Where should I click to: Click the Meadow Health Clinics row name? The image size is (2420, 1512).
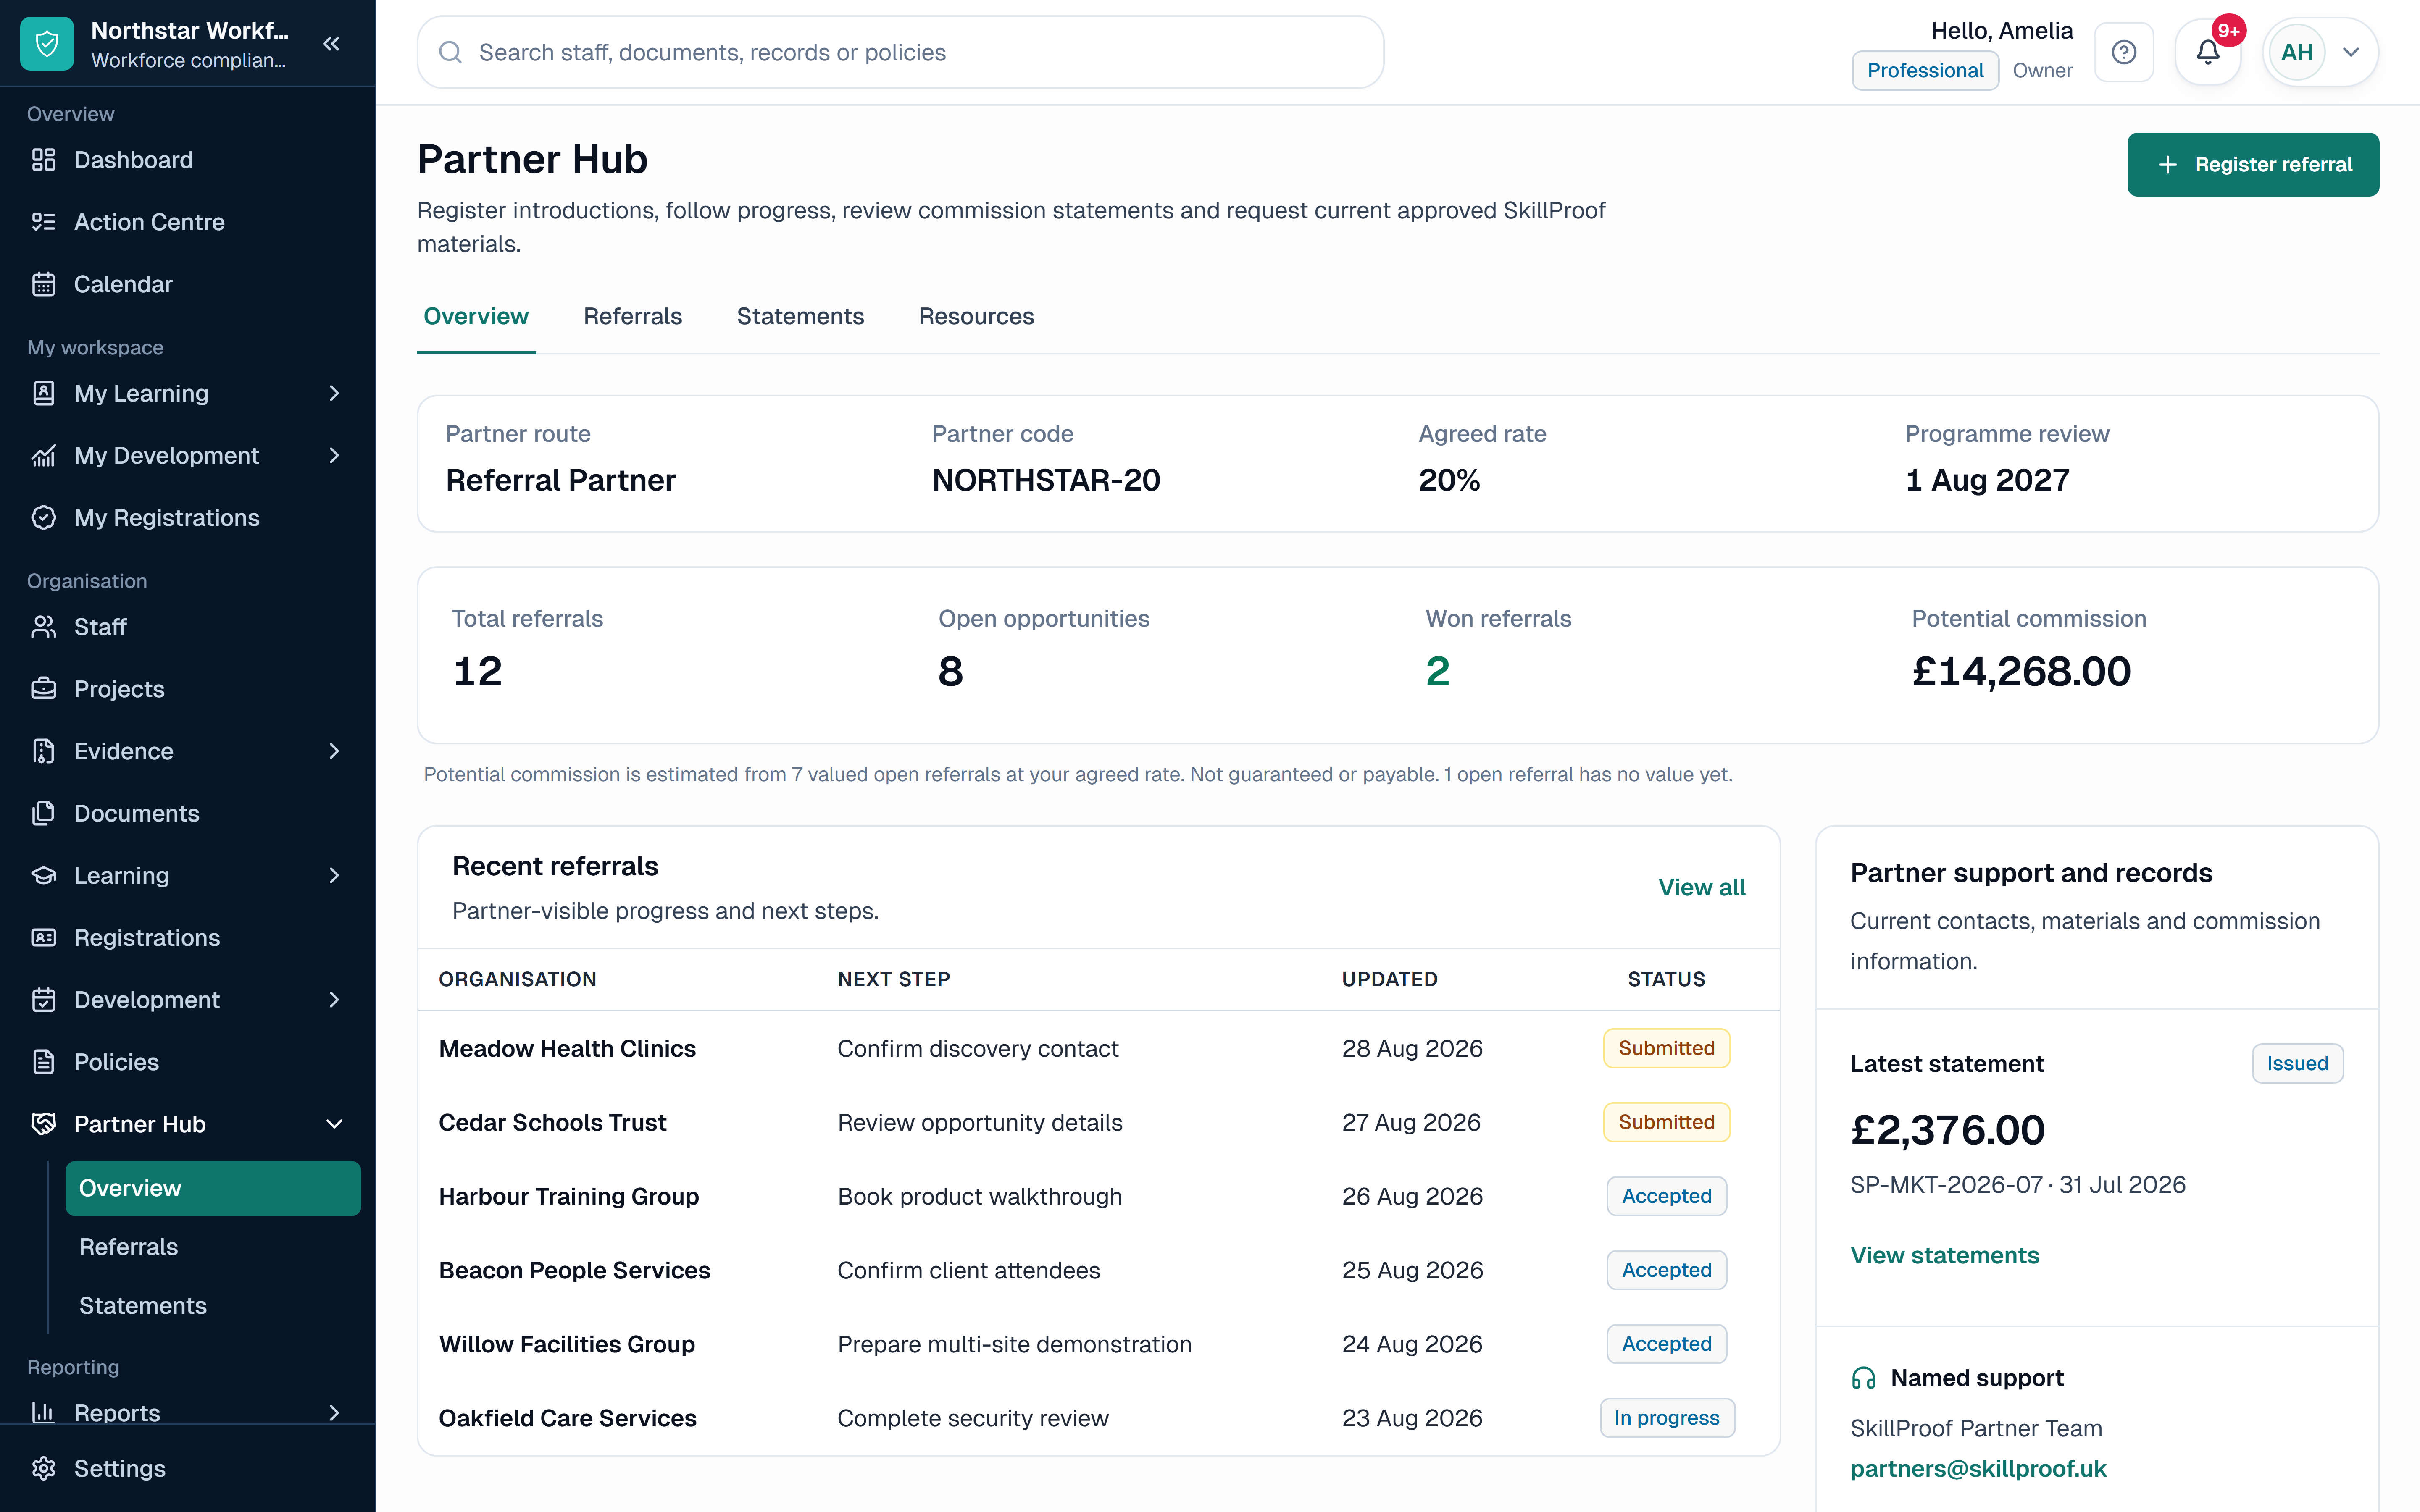(x=567, y=1049)
